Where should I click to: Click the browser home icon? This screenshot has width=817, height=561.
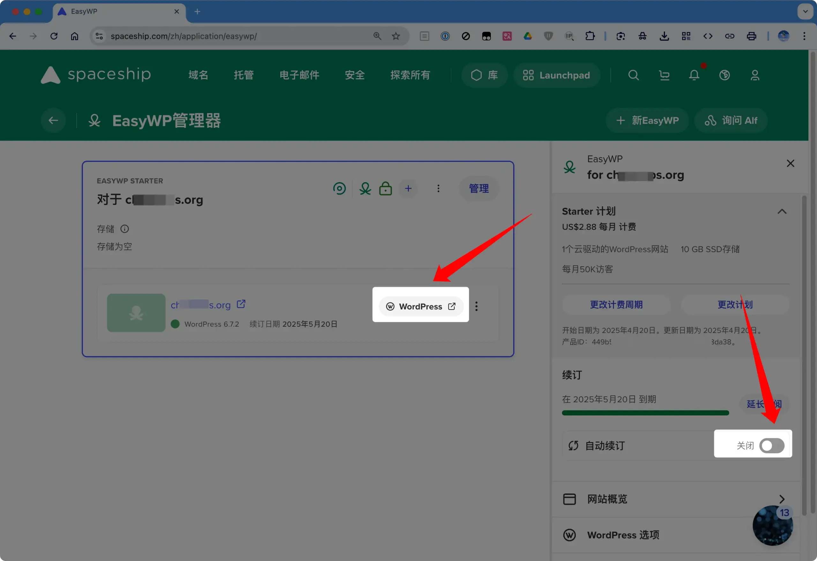75,36
